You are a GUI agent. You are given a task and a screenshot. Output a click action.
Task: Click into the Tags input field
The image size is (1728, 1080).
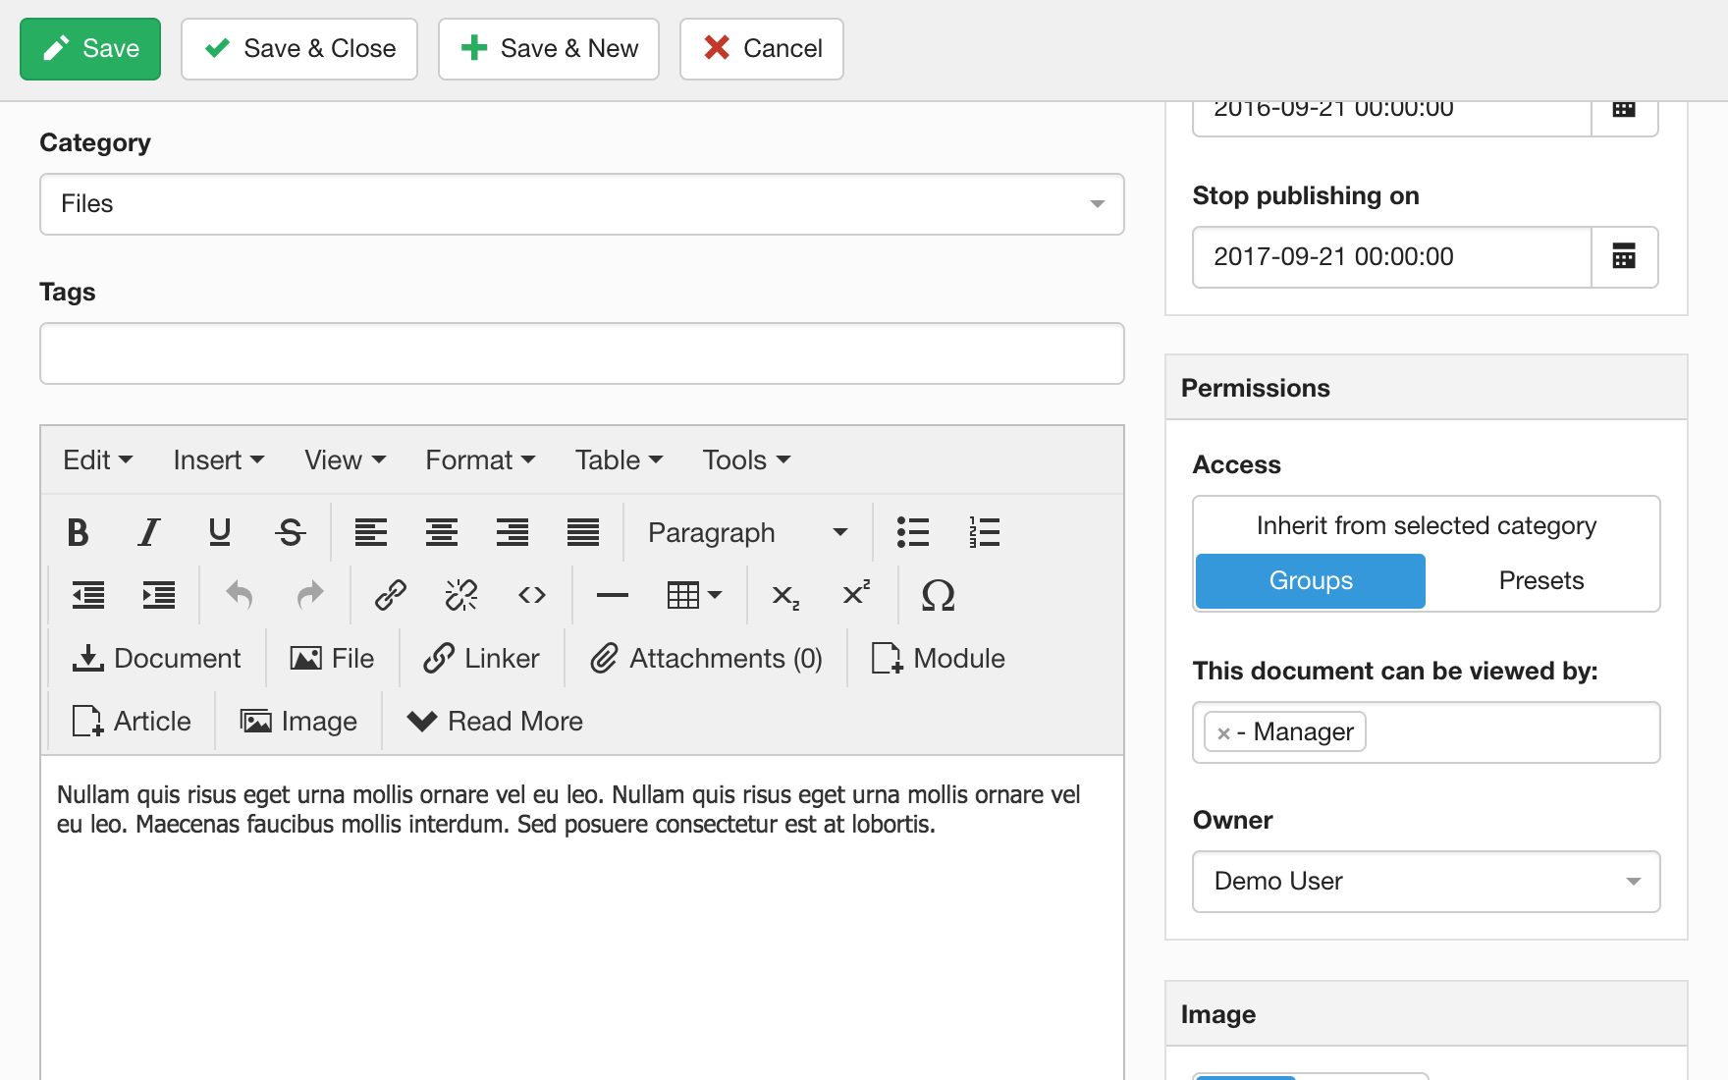pyautogui.click(x=581, y=353)
